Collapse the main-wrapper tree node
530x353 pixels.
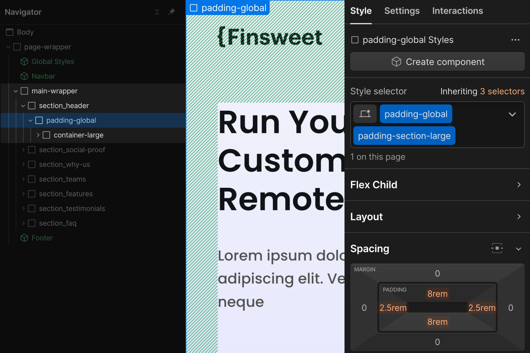coord(16,91)
